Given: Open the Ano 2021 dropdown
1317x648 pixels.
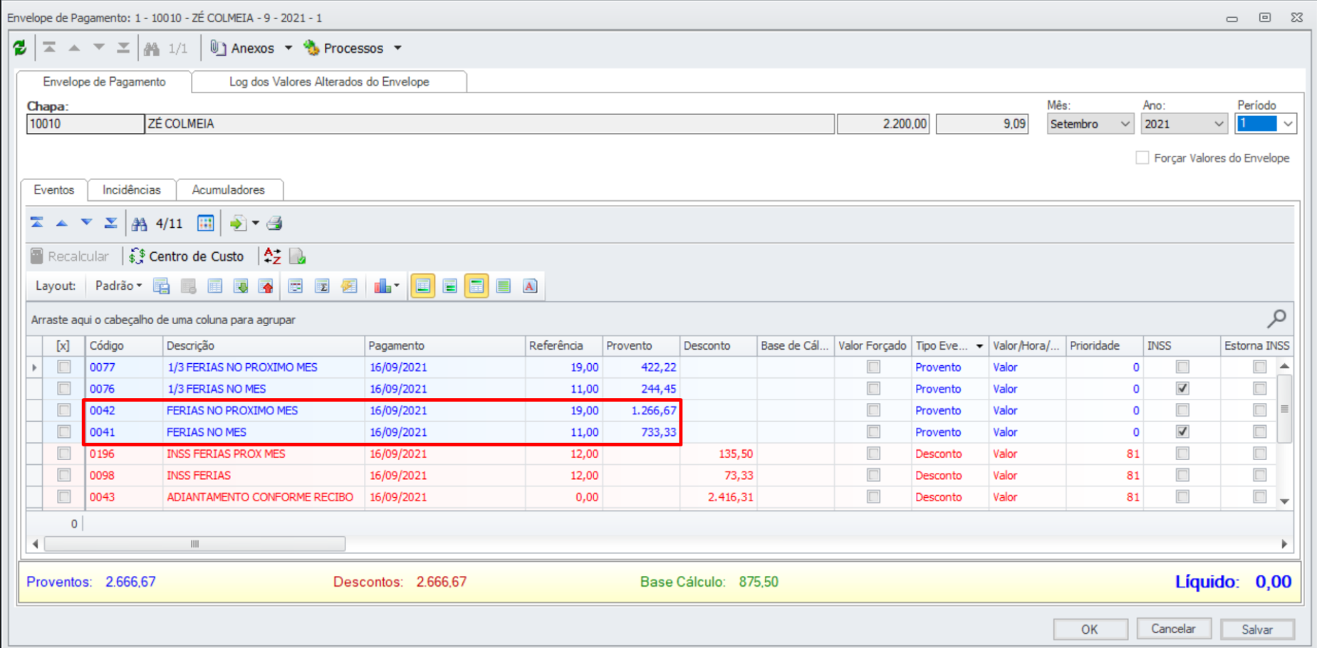Looking at the screenshot, I should pyautogui.click(x=1218, y=124).
